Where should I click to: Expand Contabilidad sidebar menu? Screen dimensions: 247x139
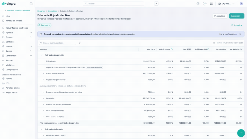31,56
